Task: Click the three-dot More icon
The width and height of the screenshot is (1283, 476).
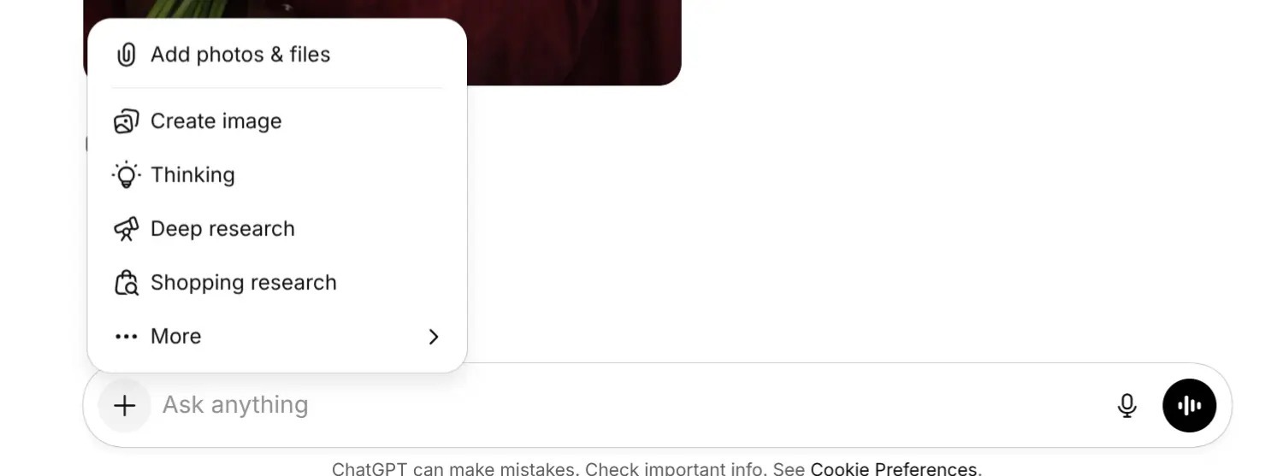Action: click(x=126, y=337)
